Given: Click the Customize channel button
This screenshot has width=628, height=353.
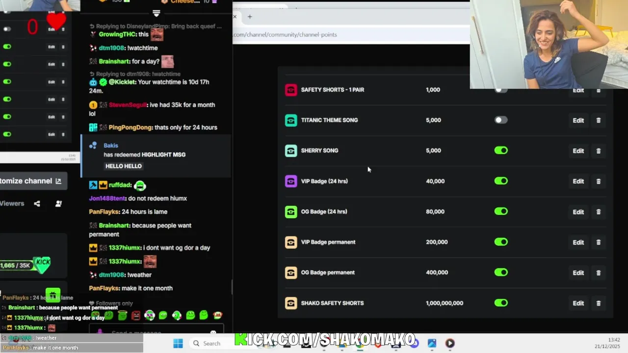Looking at the screenshot, I should click(x=32, y=181).
